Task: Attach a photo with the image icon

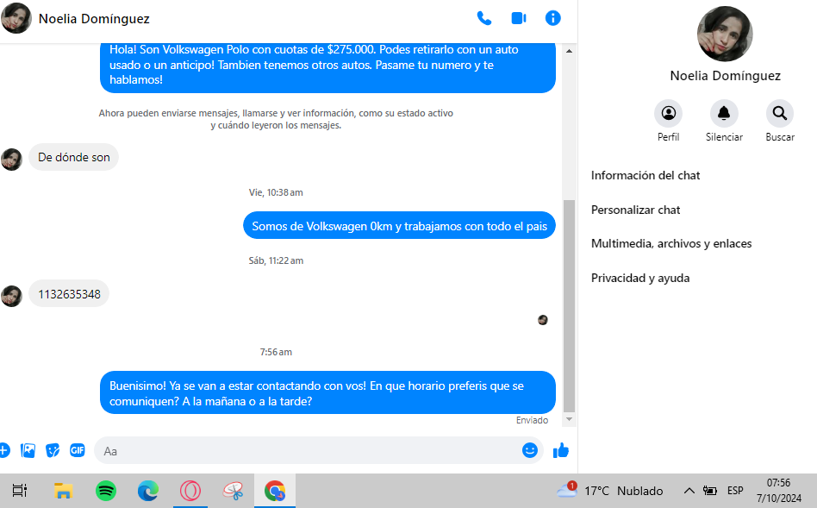Action: coord(28,450)
